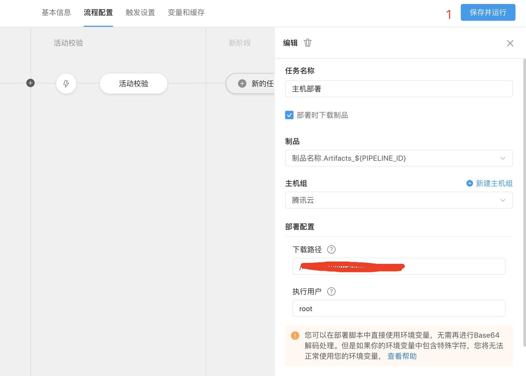Open the 查看帮助 help link
The height and width of the screenshot is (376, 526).
pos(402,356)
